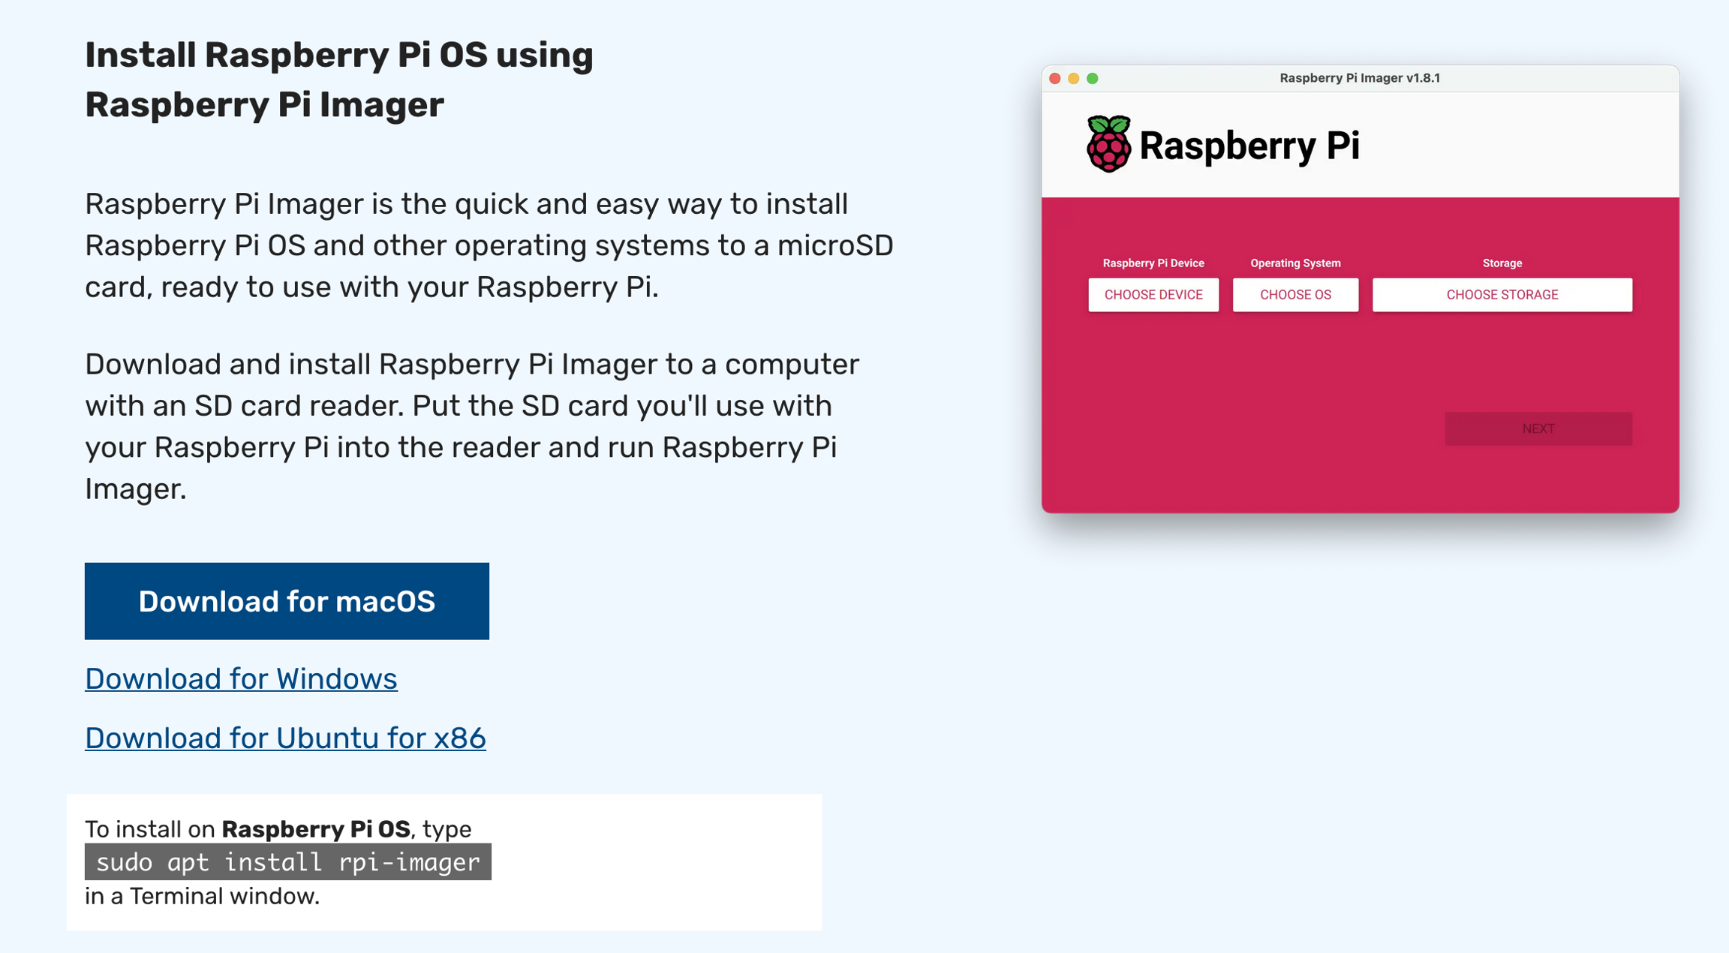Click the Storage label above button

(x=1502, y=263)
